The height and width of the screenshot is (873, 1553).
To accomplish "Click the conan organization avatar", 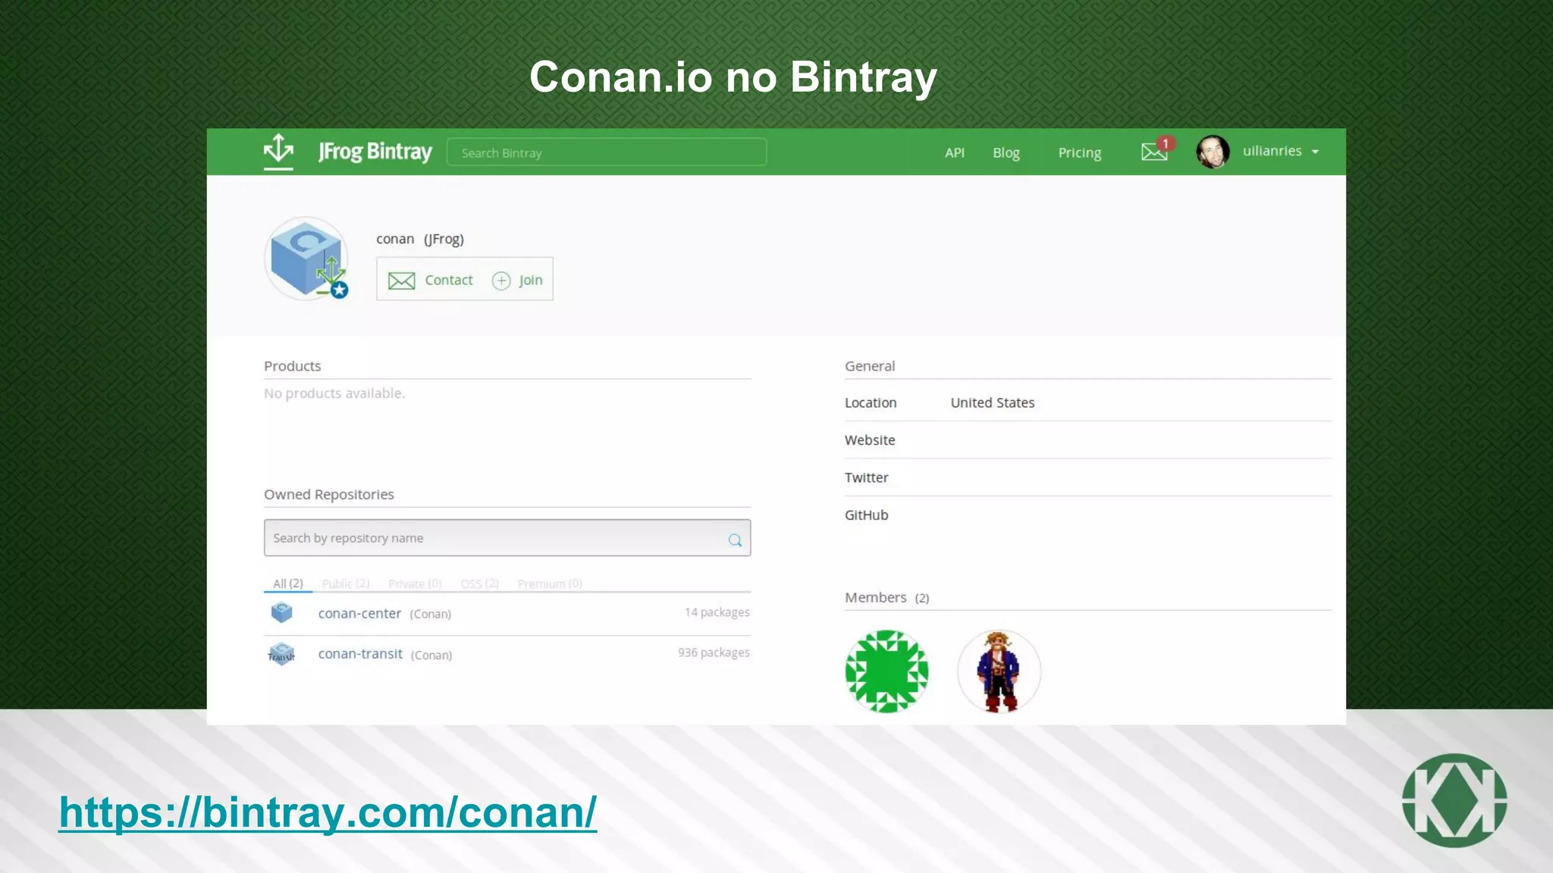I will click(x=306, y=258).
